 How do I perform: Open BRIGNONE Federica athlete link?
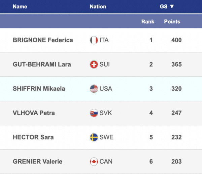click(x=43, y=40)
